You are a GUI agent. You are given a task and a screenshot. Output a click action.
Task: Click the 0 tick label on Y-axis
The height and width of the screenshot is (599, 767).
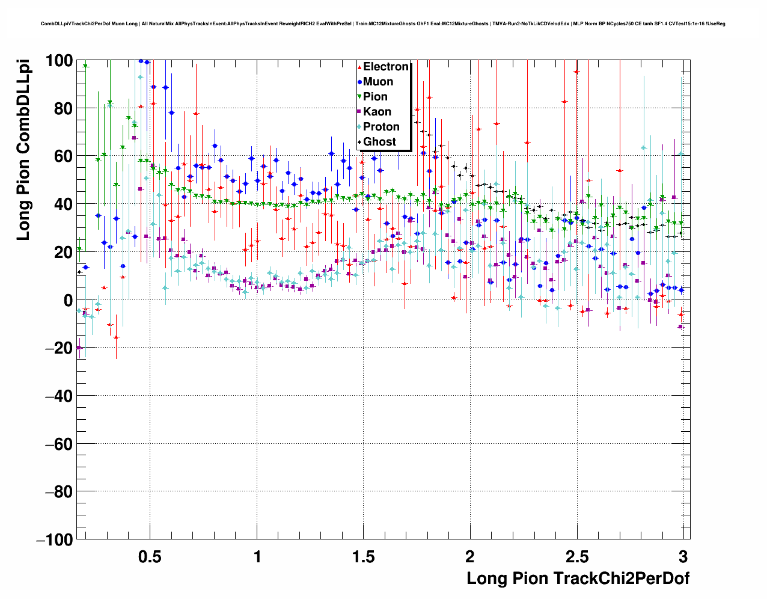[x=68, y=300]
